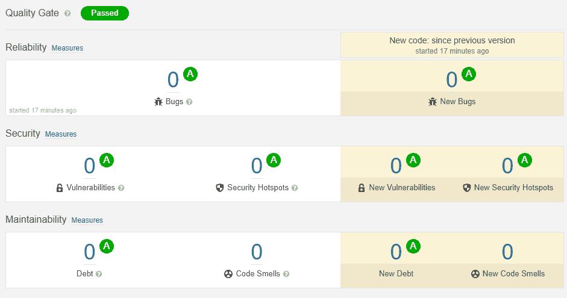The image size is (567, 298).
Task: Click the Security section heading
Action: (23, 133)
